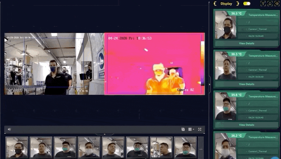Viewport: 281px width, 159px height.
Task: Select bottom thumbnail with white mask
Action: pos(89,147)
